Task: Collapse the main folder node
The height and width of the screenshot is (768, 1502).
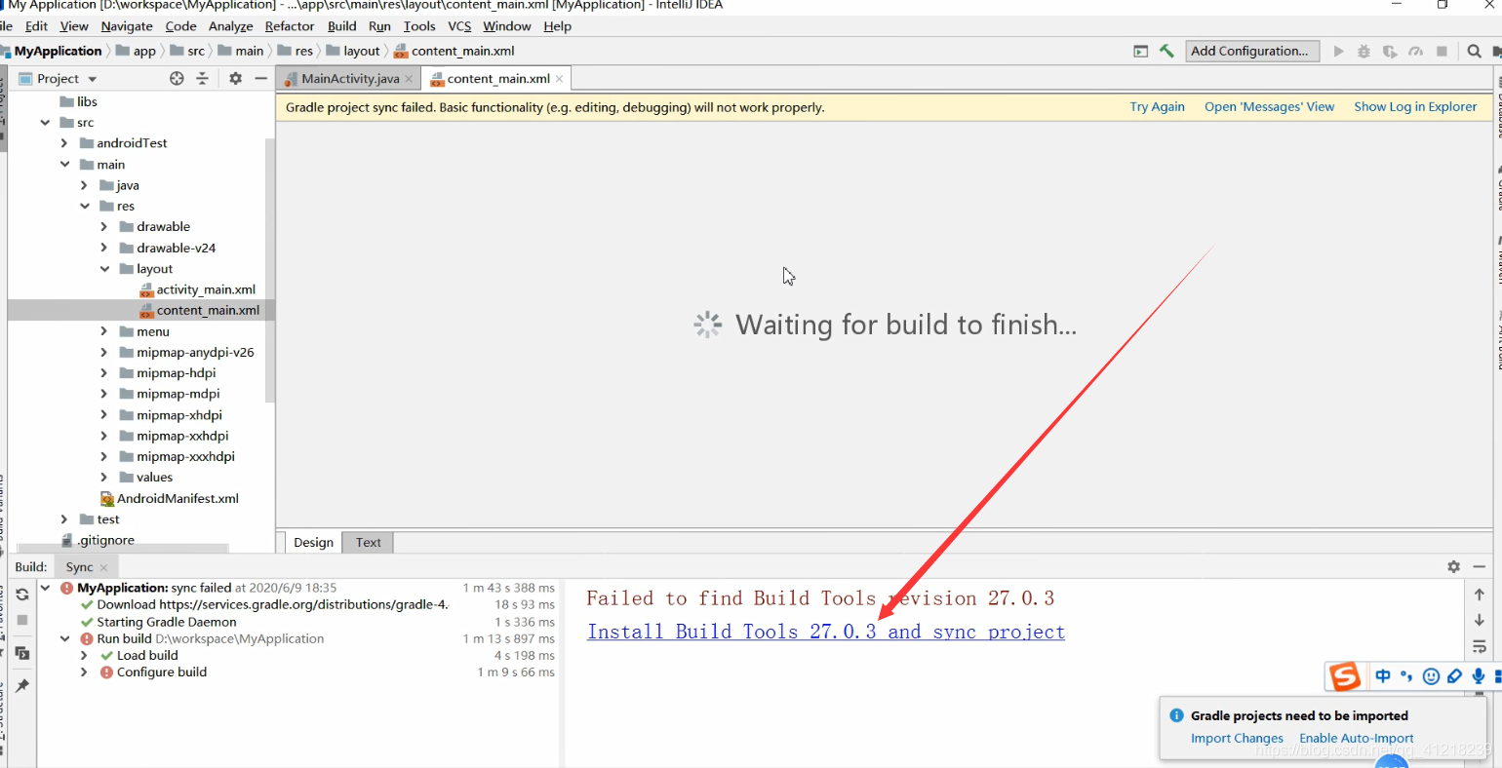Action: 64,165
